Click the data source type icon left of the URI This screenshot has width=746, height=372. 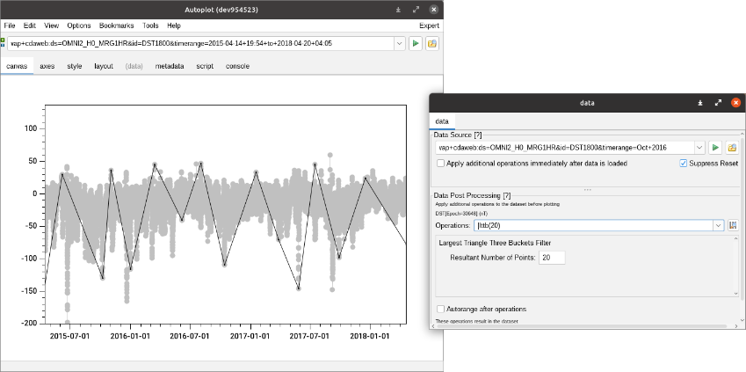point(4,41)
